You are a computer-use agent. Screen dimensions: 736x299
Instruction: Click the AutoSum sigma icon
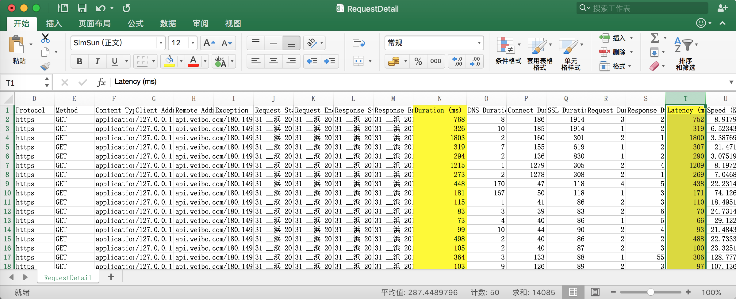(655, 38)
